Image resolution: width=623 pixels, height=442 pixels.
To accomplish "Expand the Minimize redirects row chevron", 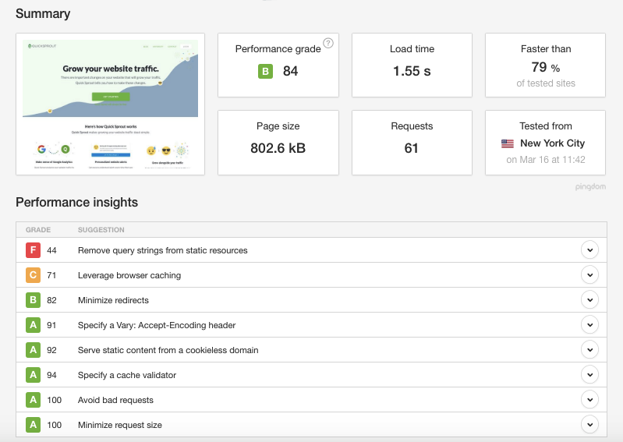I will point(589,300).
